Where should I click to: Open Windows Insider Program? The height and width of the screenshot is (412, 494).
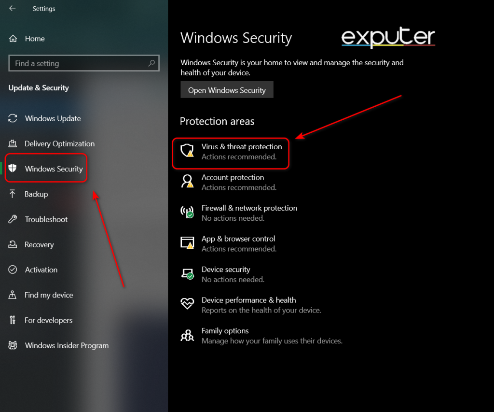66,345
